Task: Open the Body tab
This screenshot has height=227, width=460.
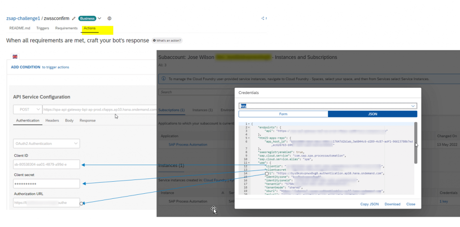Action: (x=69, y=120)
